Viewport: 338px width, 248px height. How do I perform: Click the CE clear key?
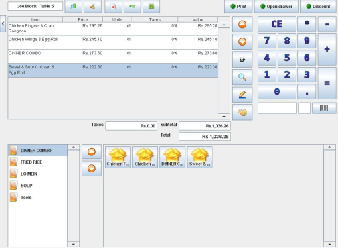[x=277, y=24]
